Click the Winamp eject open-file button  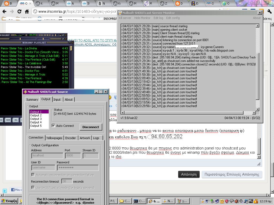[53, 35]
